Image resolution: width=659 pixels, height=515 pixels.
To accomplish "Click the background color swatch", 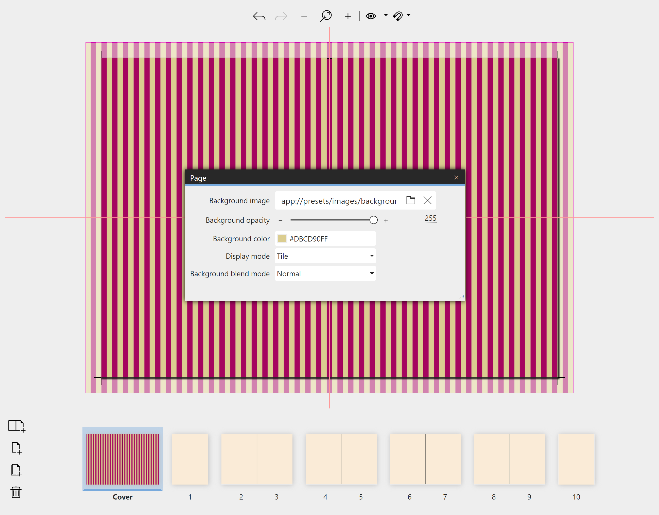I will [282, 239].
